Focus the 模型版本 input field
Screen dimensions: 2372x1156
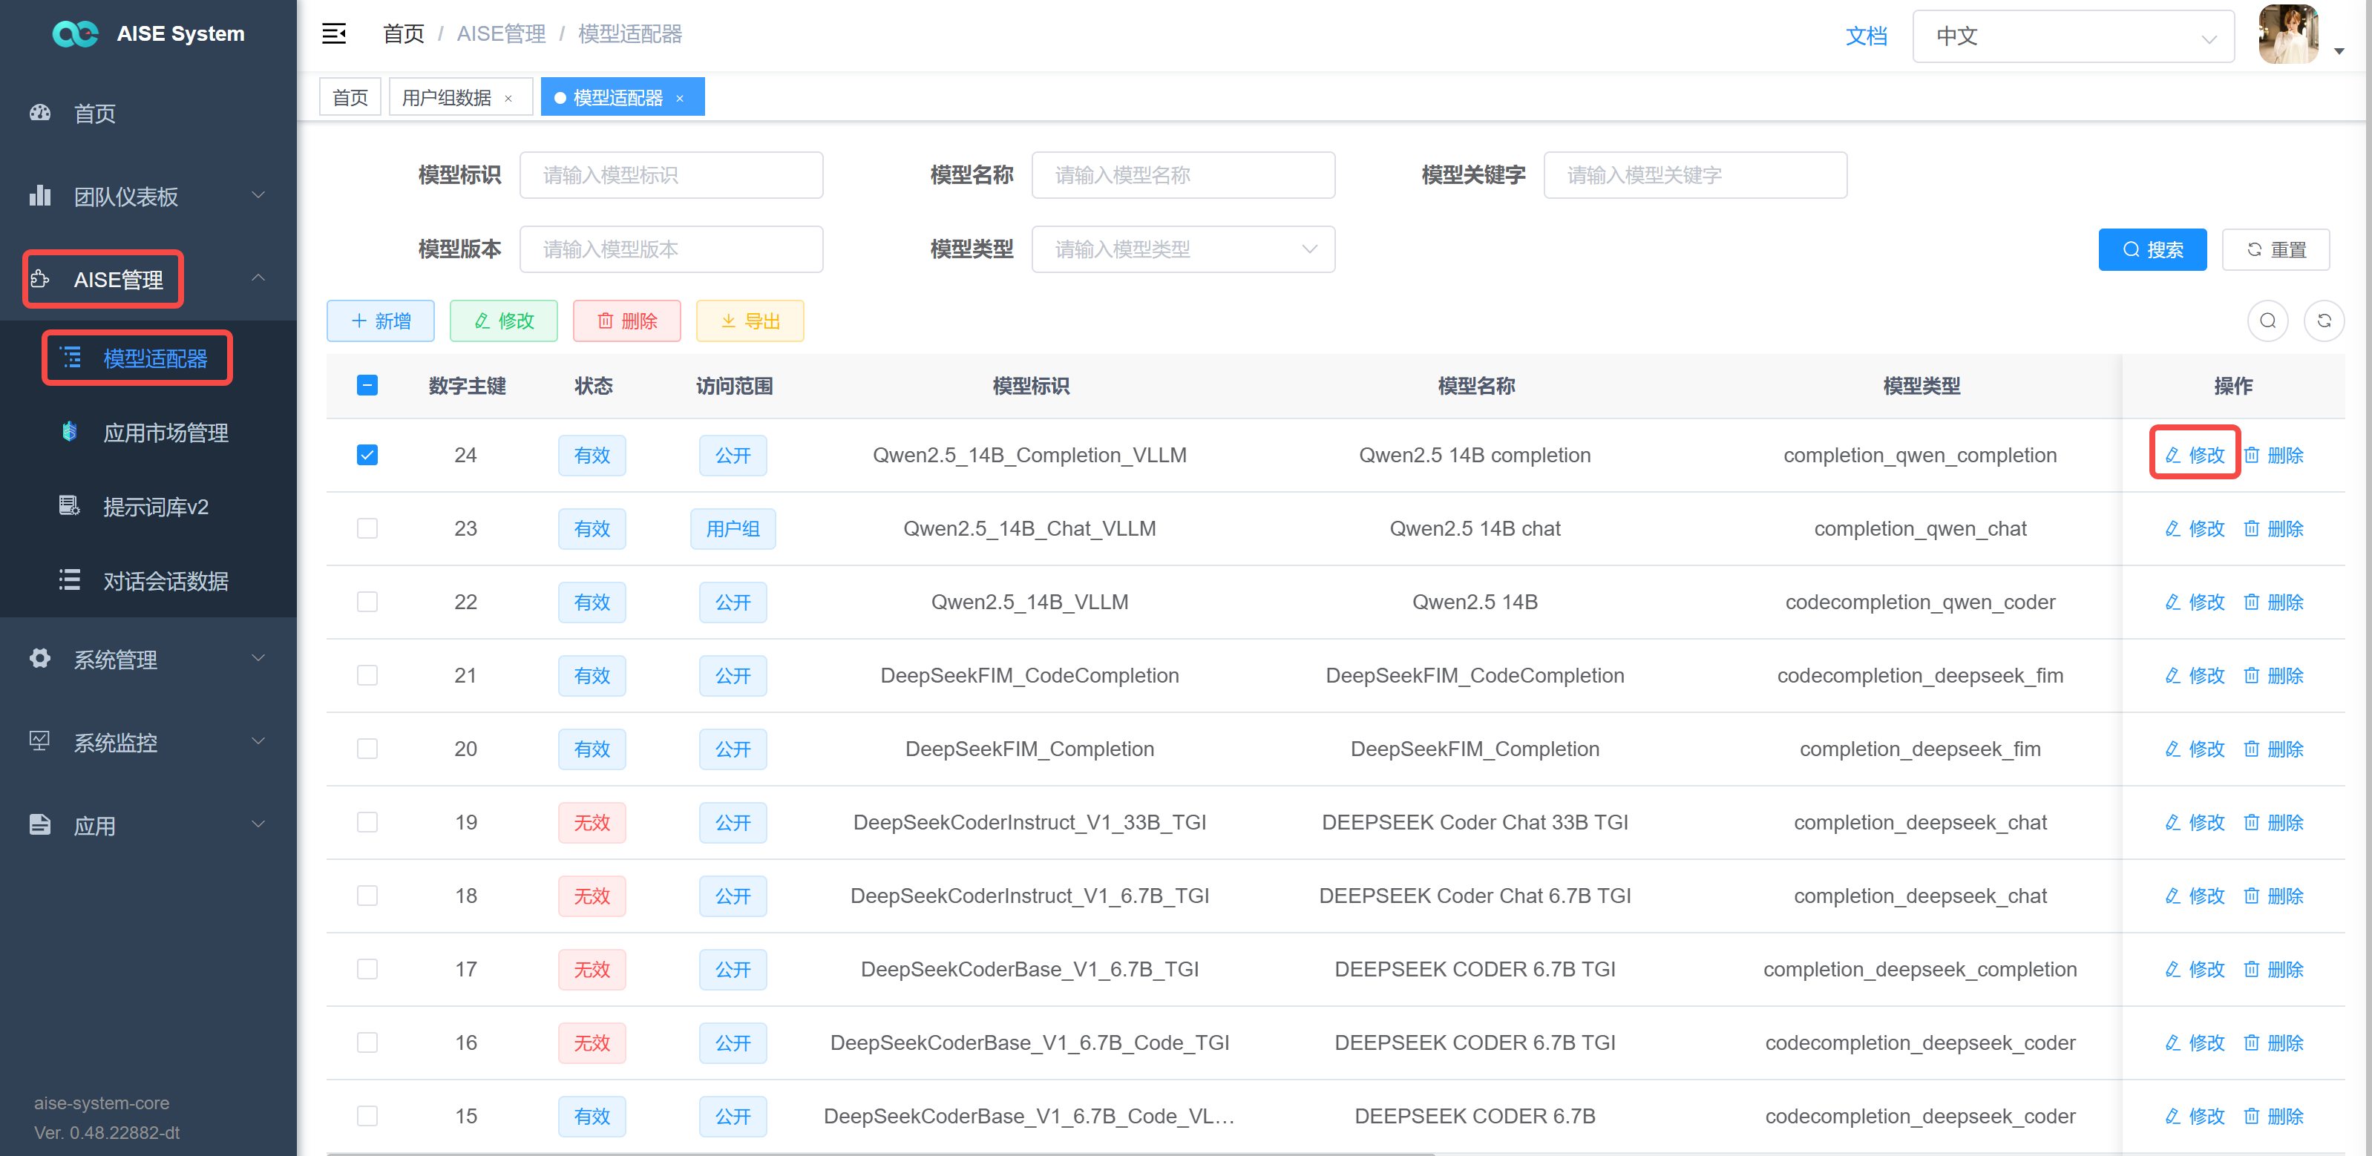tap(671, 249)
